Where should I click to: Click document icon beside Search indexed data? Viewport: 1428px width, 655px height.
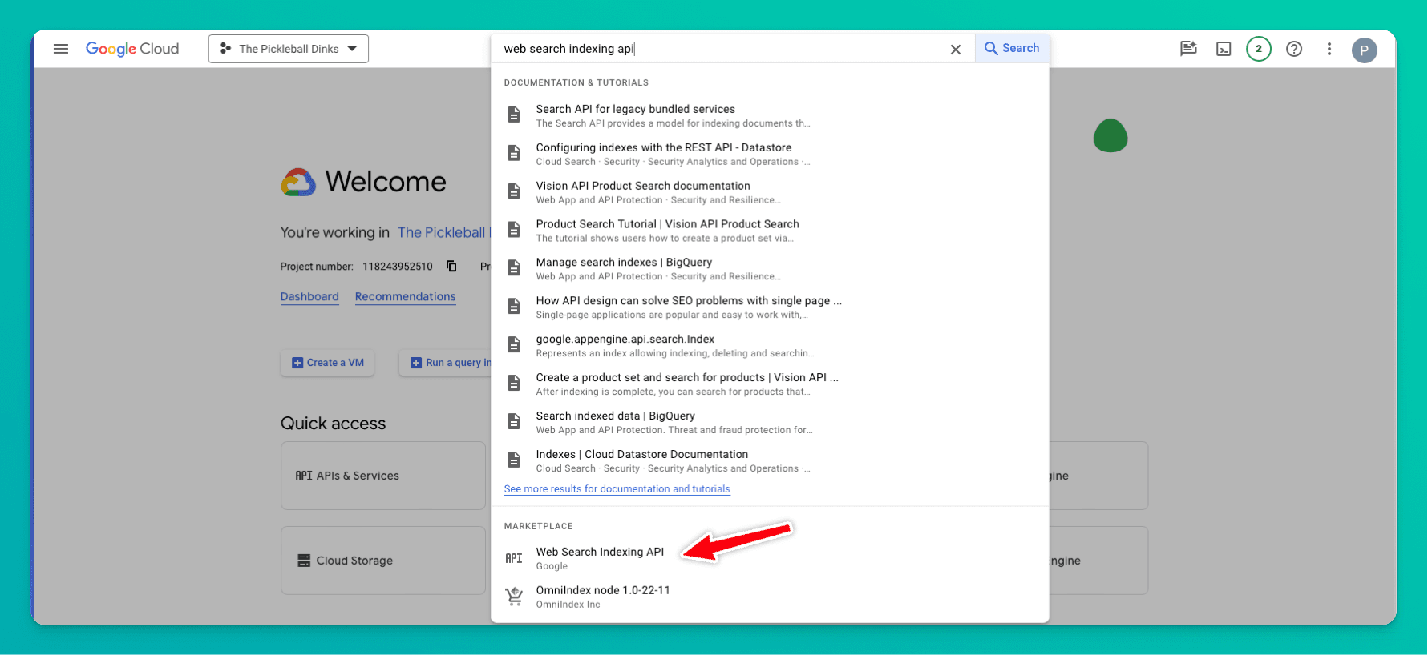click(x=514, y=421)
